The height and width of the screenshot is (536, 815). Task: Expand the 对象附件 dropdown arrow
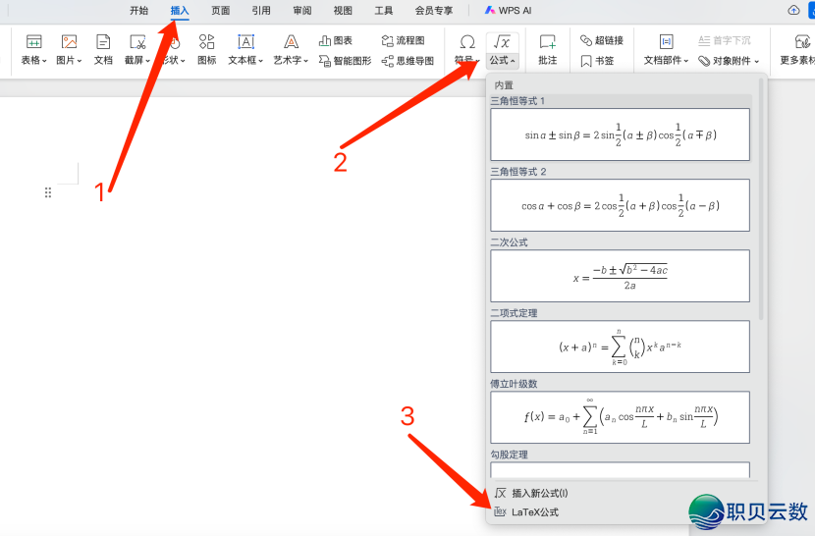757,61
